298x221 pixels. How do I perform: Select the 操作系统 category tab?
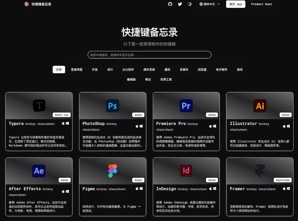click(x=149, y=70)
